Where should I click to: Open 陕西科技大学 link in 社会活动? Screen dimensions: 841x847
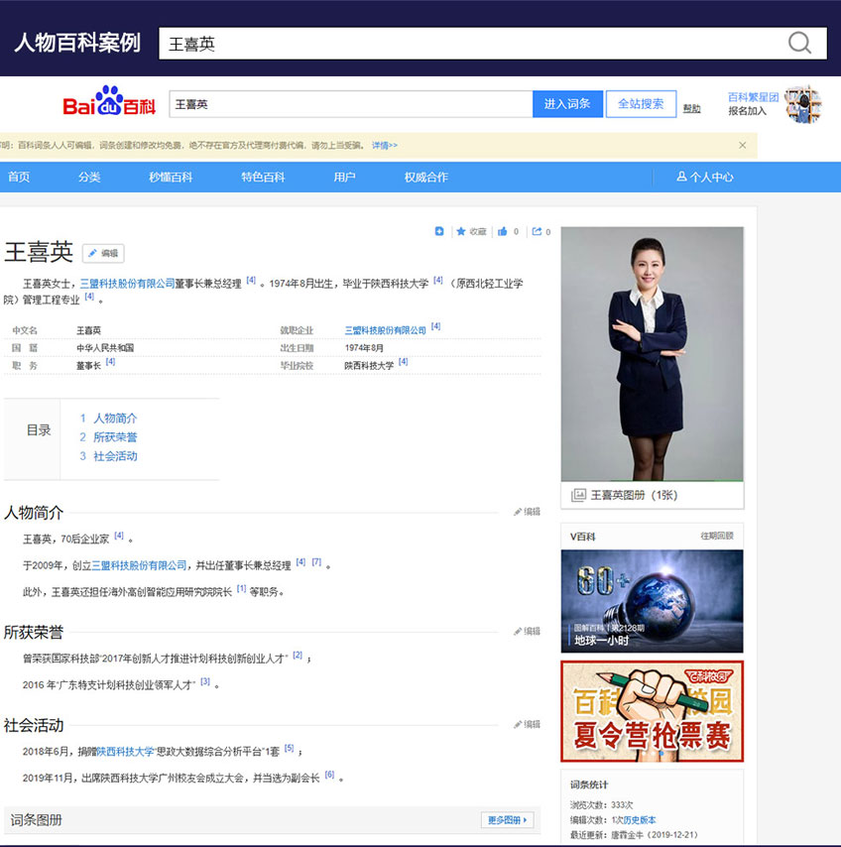(x=125, y=752)
